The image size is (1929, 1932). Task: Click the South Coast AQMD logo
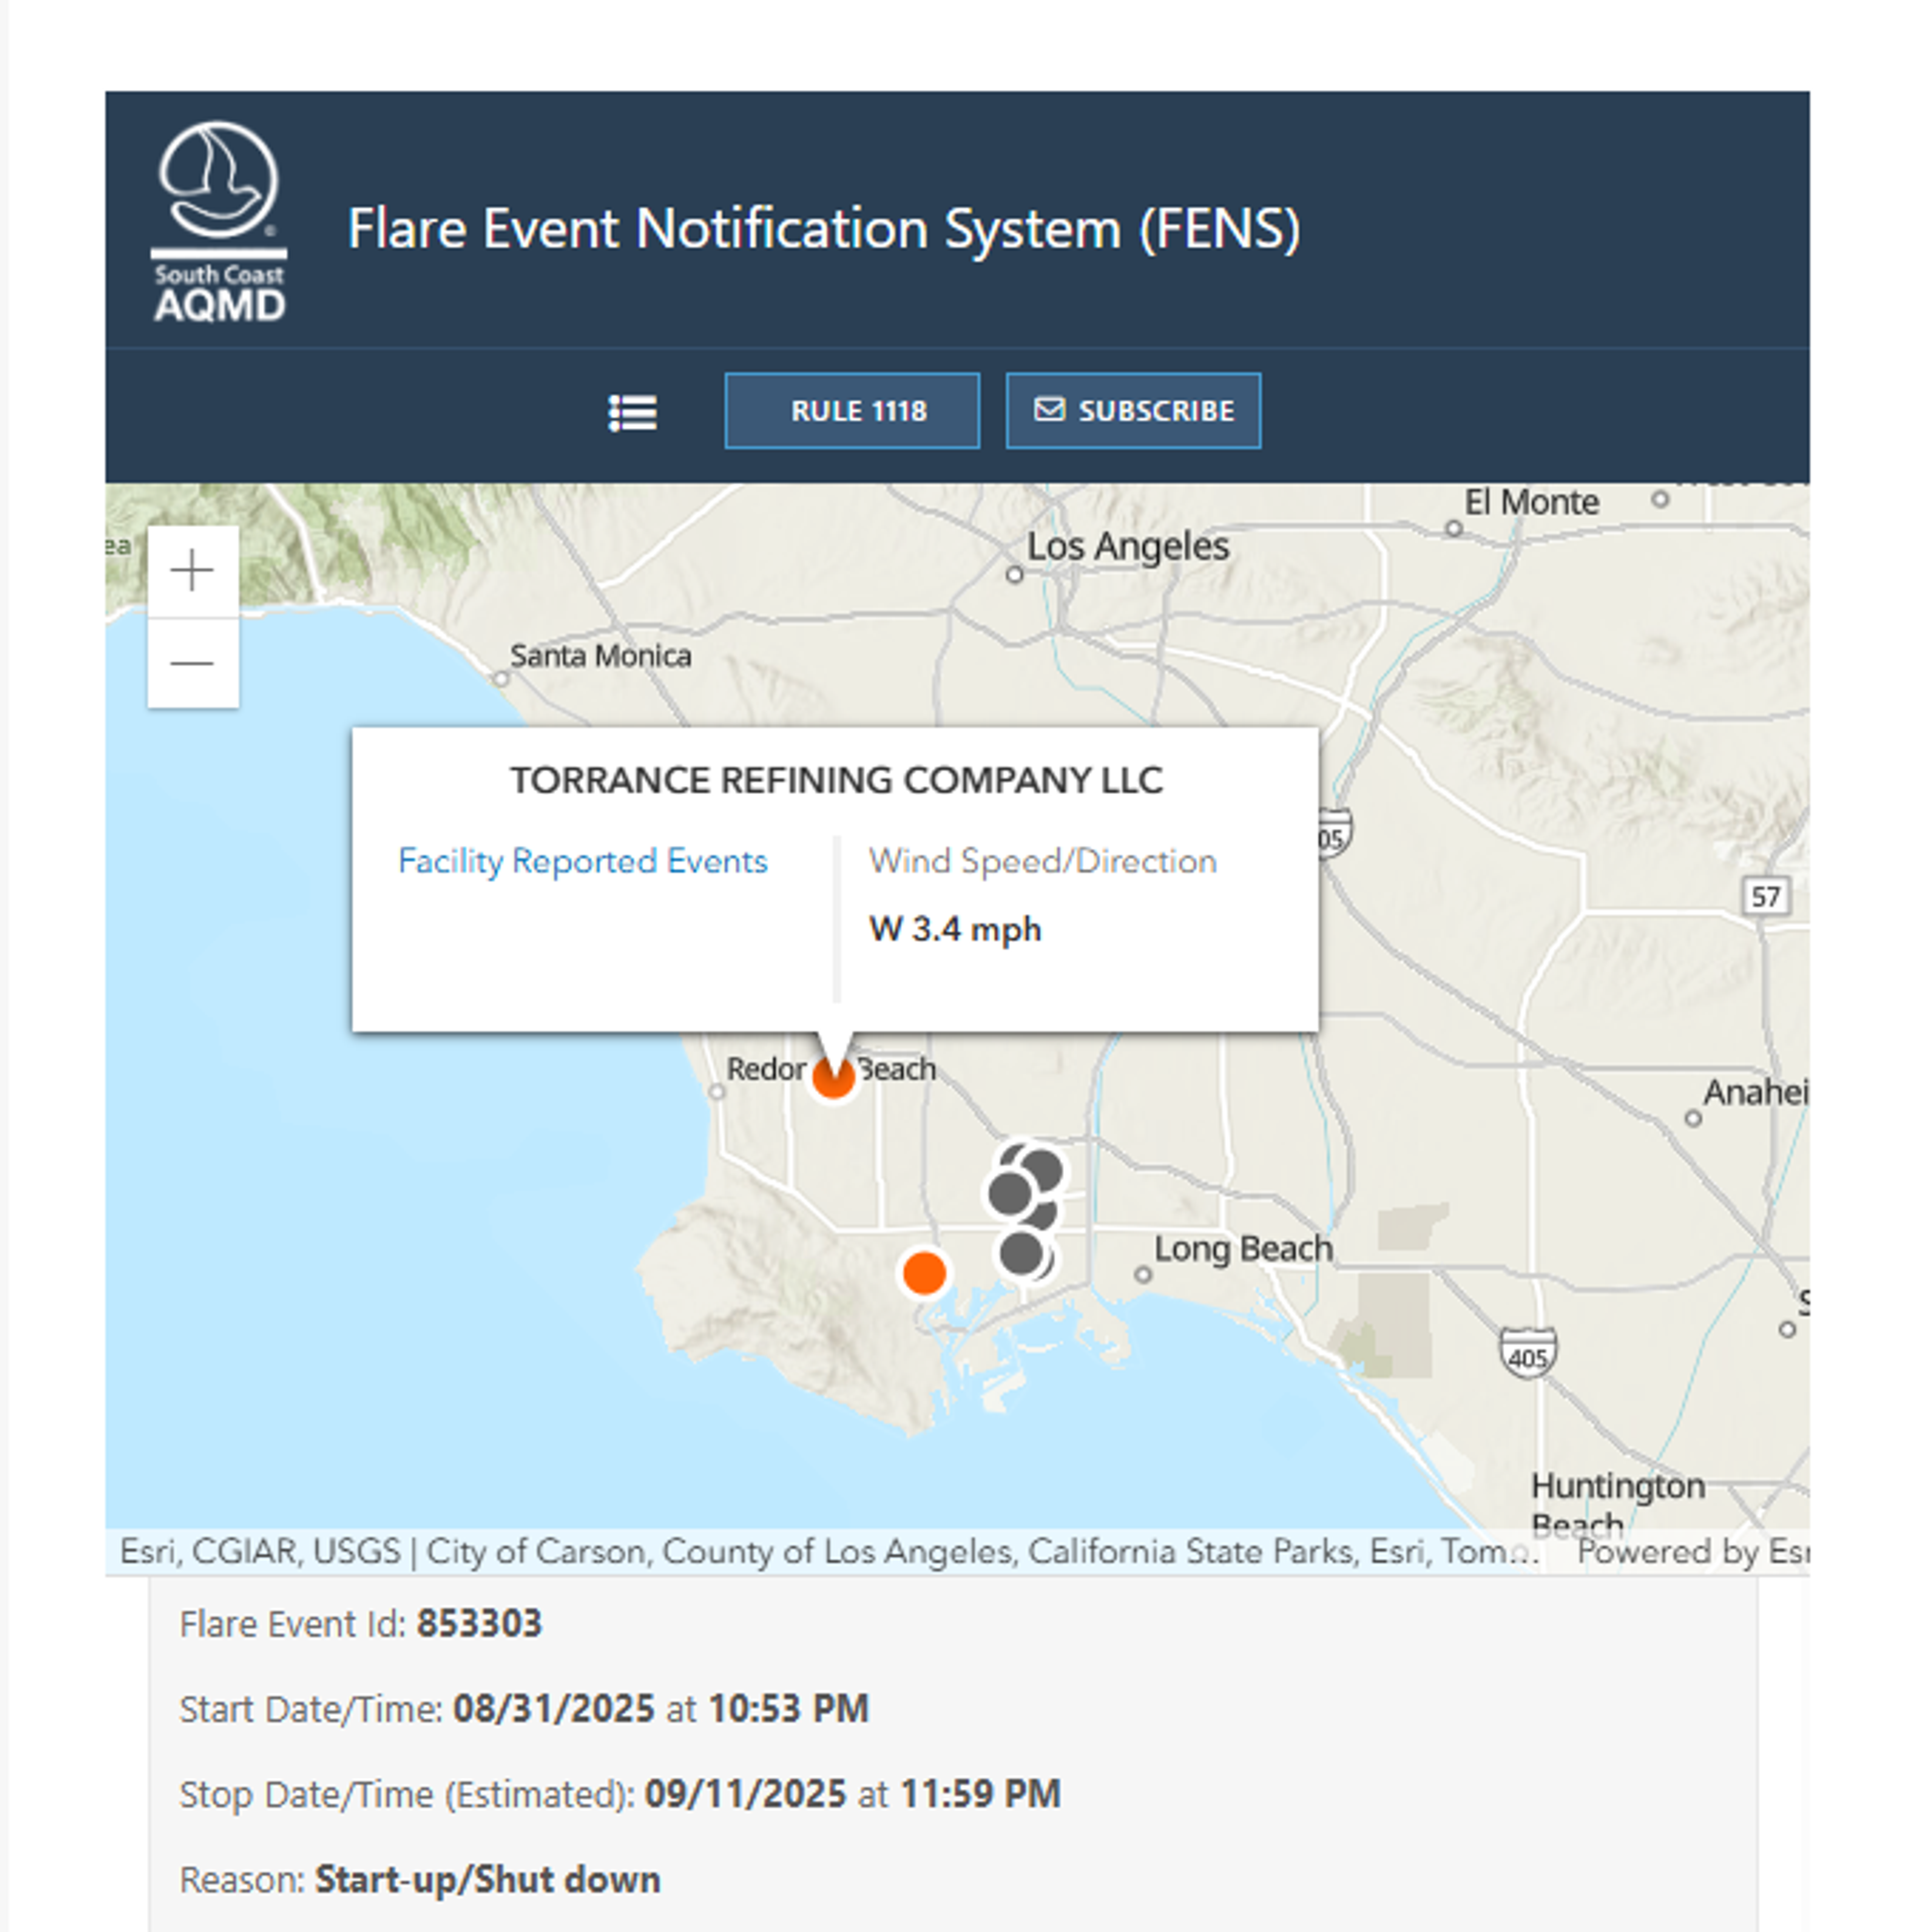point(219,222)
